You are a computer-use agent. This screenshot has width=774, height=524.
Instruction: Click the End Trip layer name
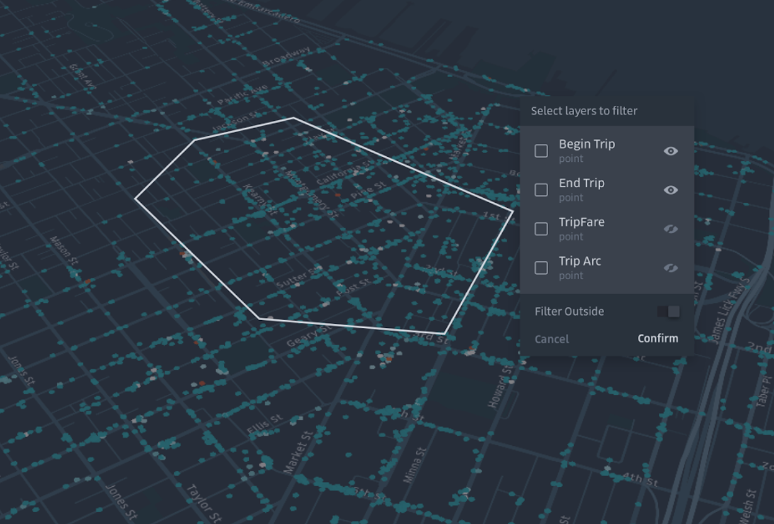(x=581, y=183)
